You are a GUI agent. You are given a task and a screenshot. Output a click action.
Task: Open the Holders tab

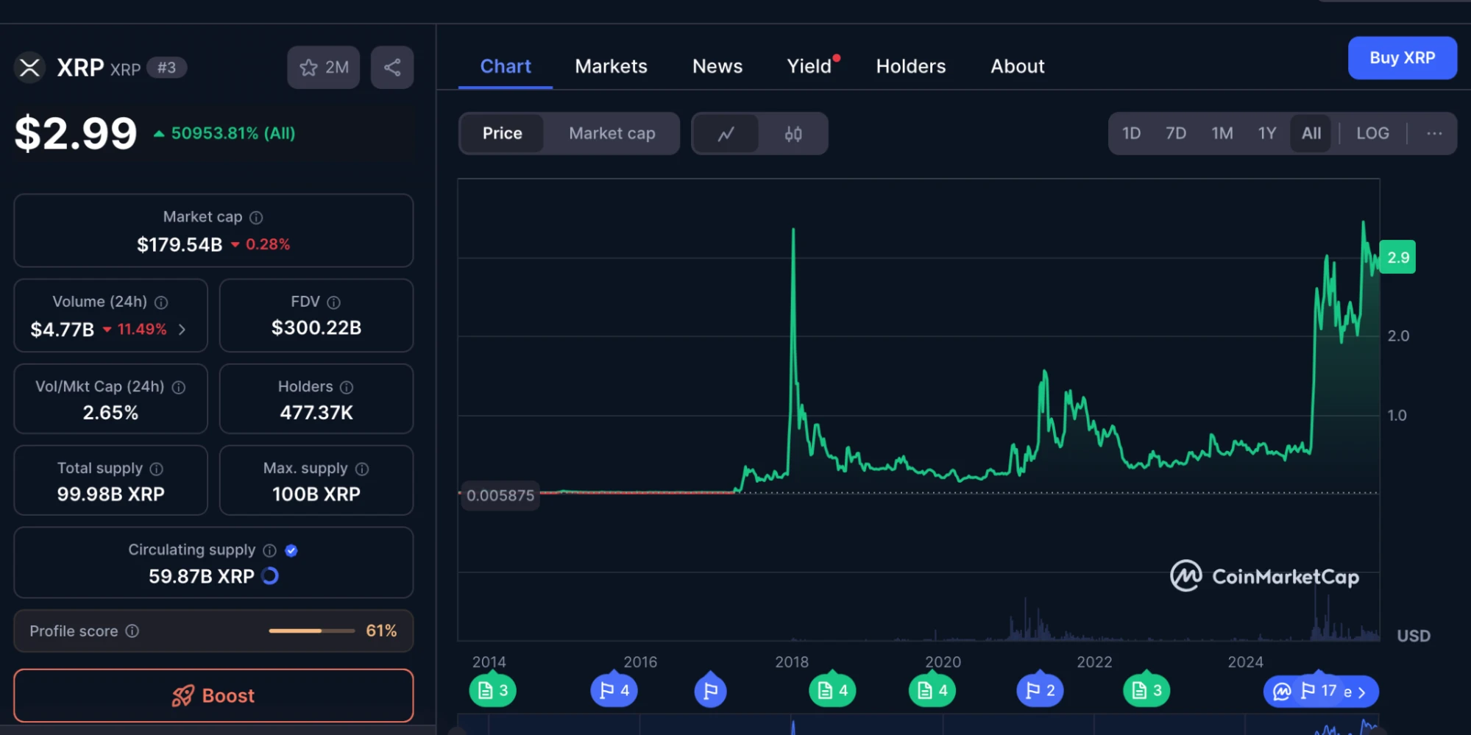[910, 66]
